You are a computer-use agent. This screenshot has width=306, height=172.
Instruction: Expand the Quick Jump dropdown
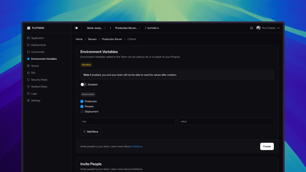96,28
